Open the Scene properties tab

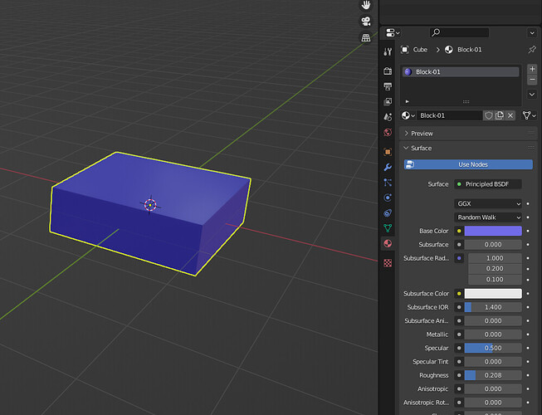pyautogui.click(x=388, y=117)
